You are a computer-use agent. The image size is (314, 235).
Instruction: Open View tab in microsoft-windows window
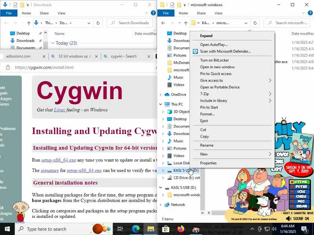tap(218, 13)
